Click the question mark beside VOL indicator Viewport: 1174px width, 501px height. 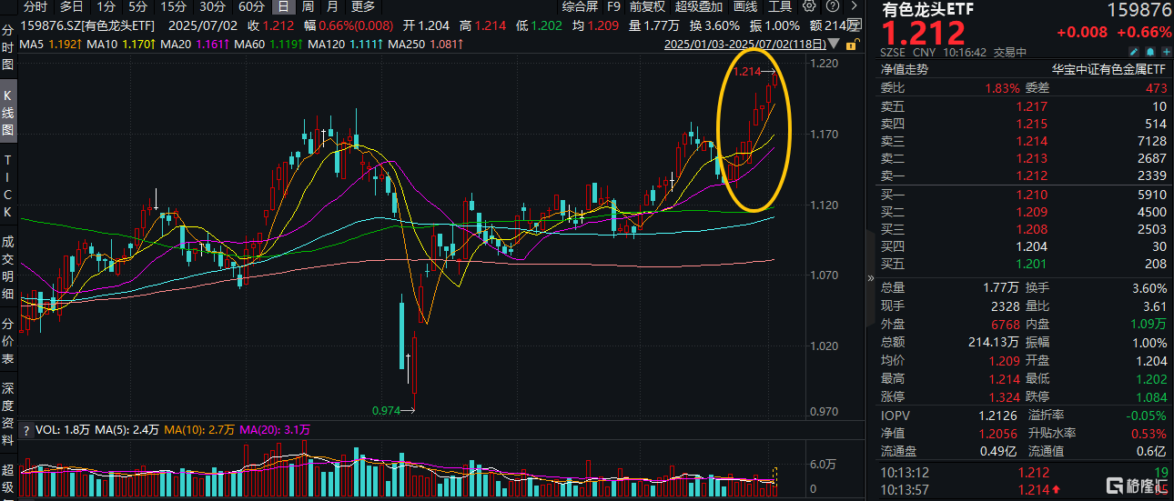25,429
